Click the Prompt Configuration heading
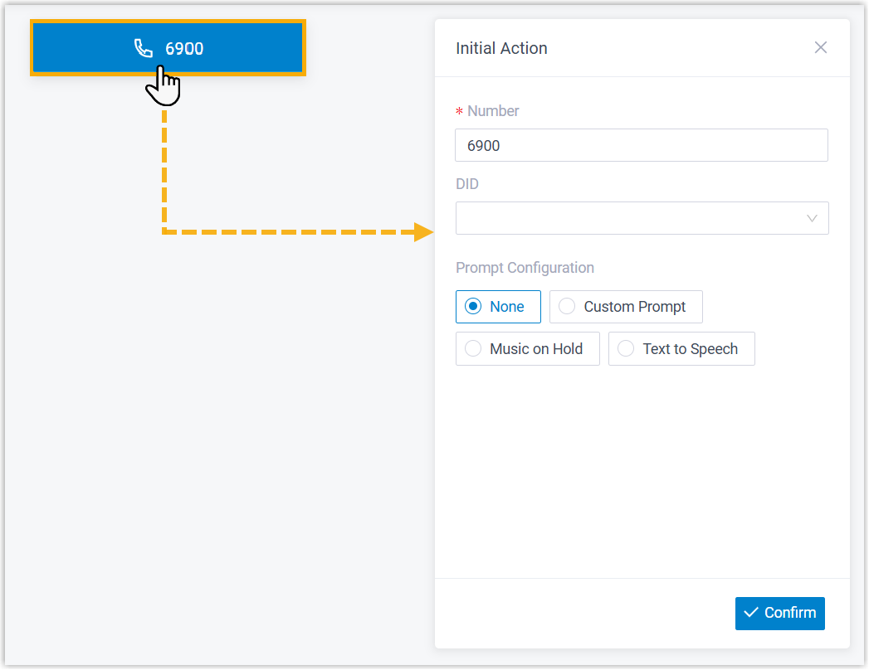Image resolution: width=869 pixels, height=670 pixels. (x=525, y=268)
